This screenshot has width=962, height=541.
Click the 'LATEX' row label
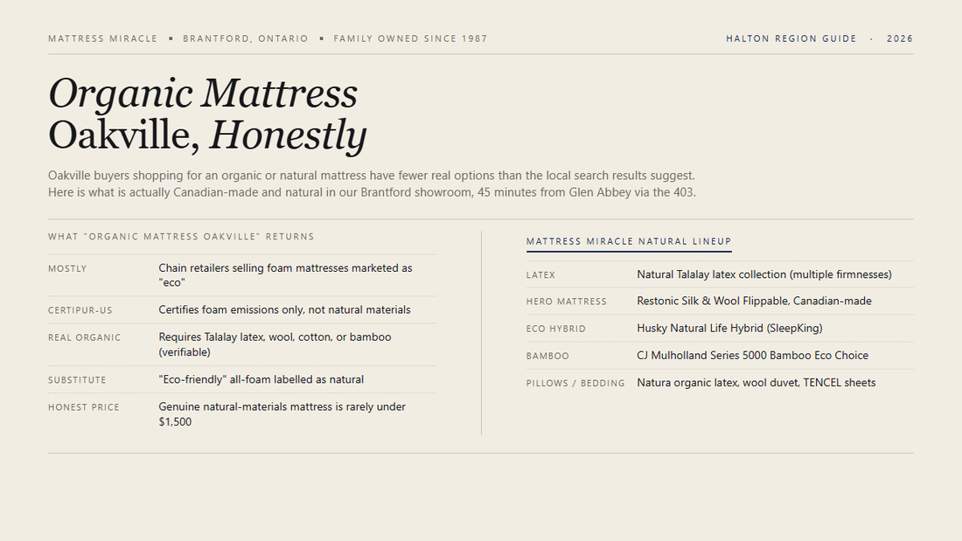tap(540, 275)
